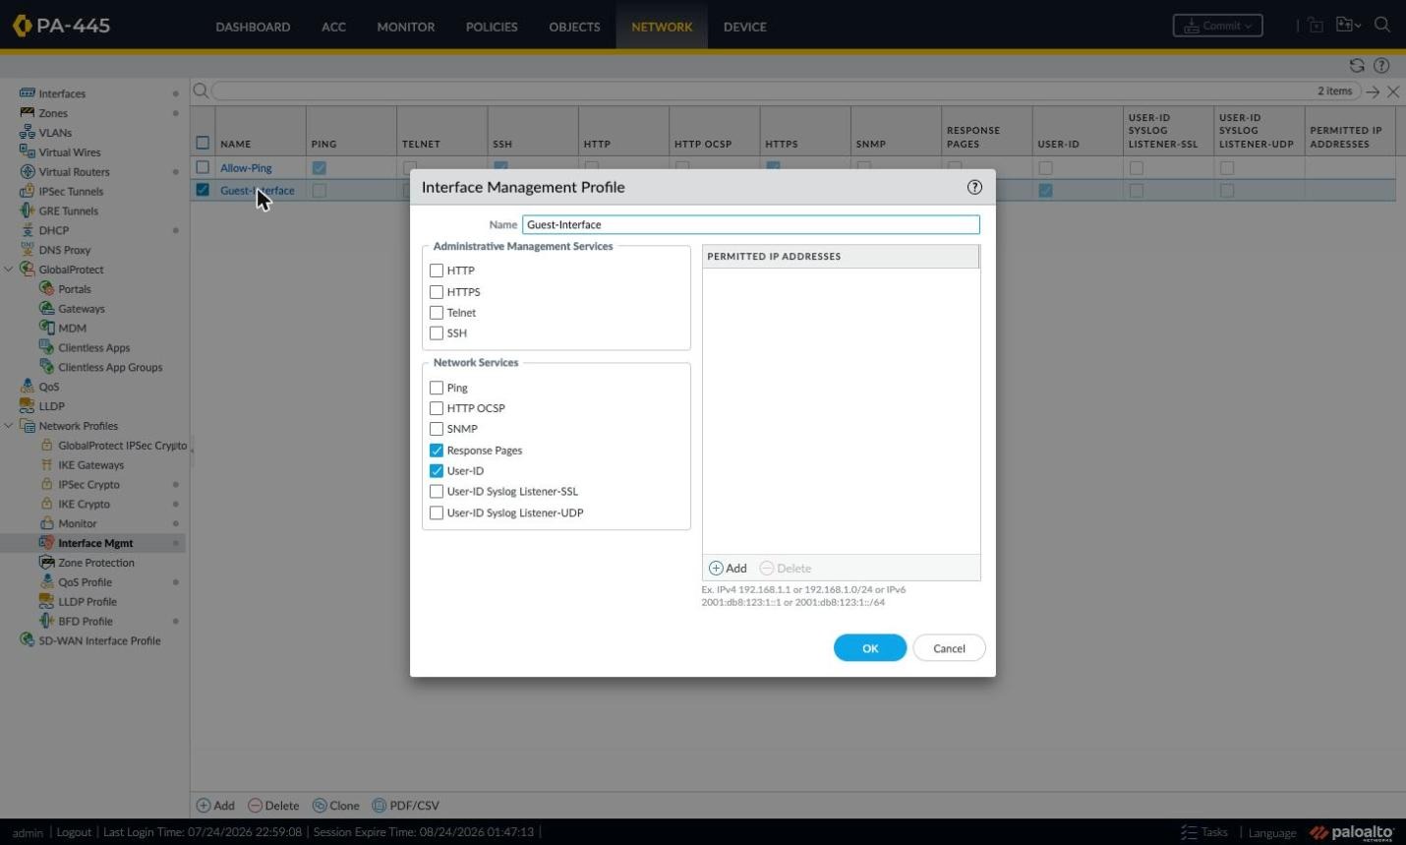The width and height of the screenshot is (1406, 845).
Task: Click GlobalProtect Gateways icon
Action: coord(46,308)
